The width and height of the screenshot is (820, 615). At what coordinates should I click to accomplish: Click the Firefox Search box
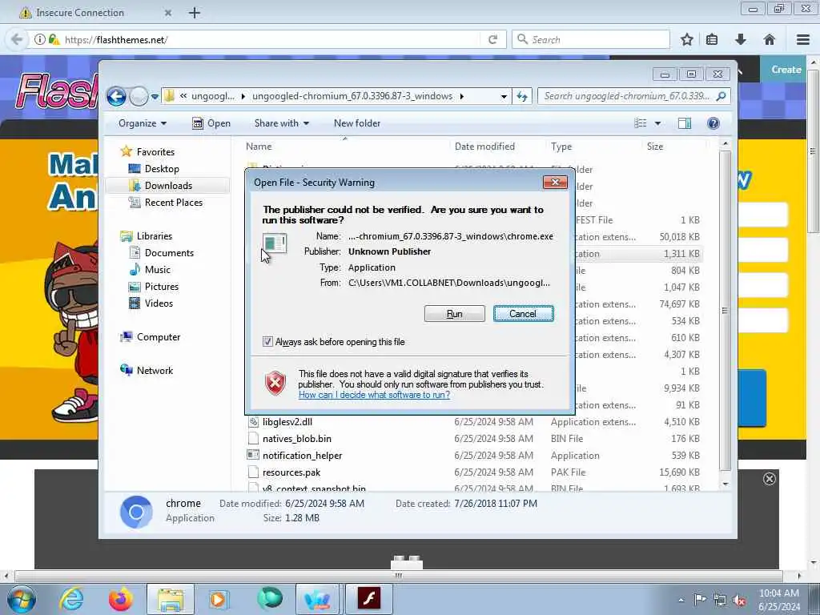pos(591,40)
